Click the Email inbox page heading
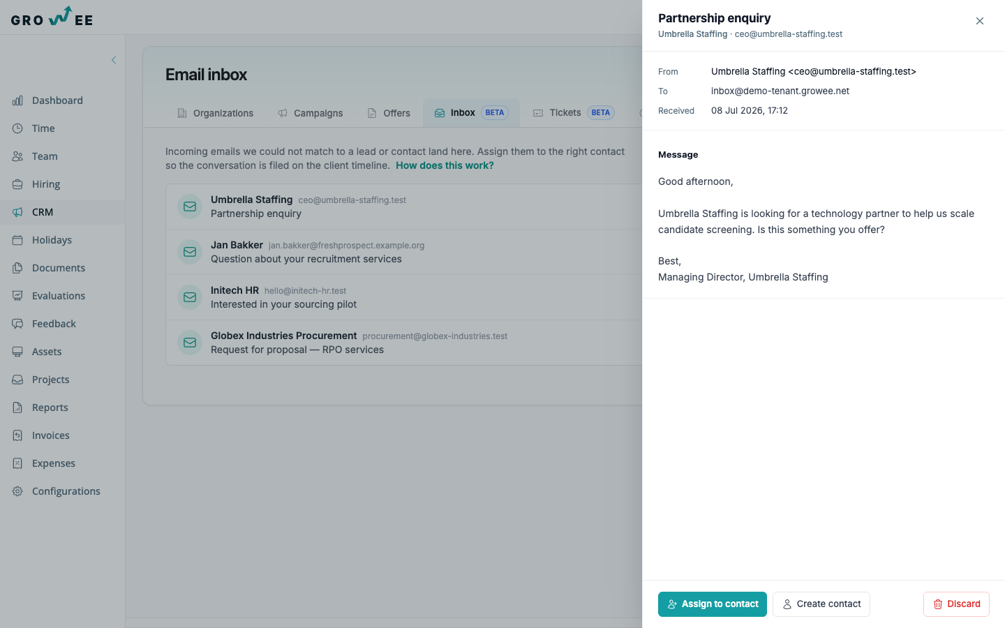 (x=206, y=75)
